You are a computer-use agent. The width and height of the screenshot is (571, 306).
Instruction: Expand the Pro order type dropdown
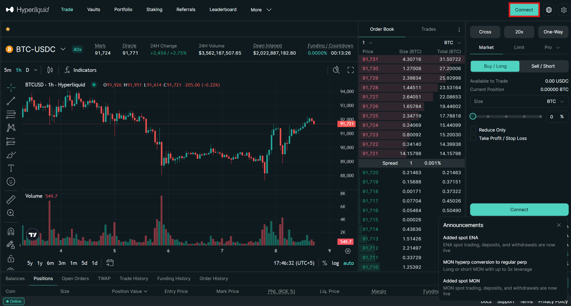tap(551, 47)
